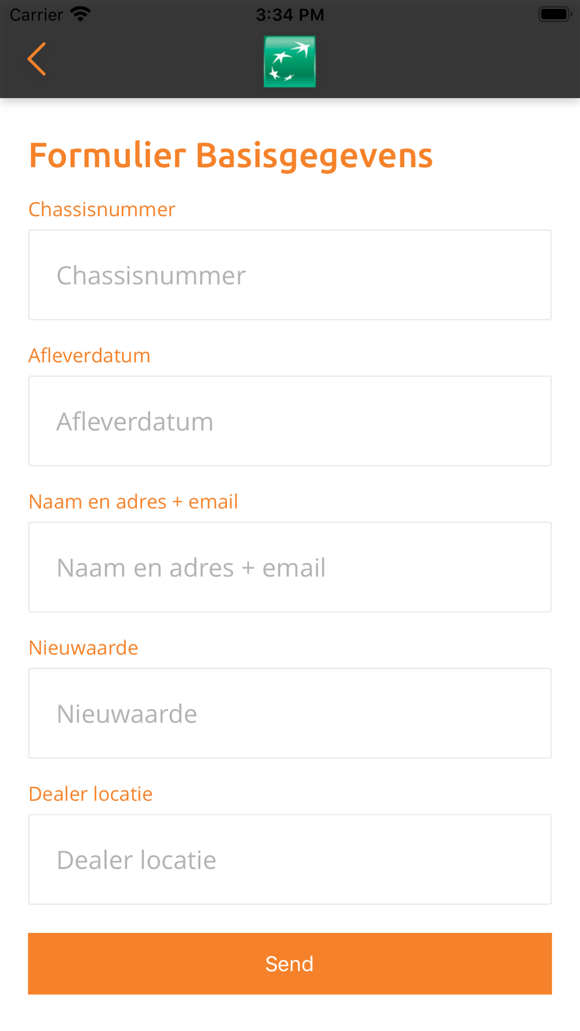Tap the Carrier text in status bar
This screenshot has height=1031, width=580.
pyautogui.click(x=37, y=14)
